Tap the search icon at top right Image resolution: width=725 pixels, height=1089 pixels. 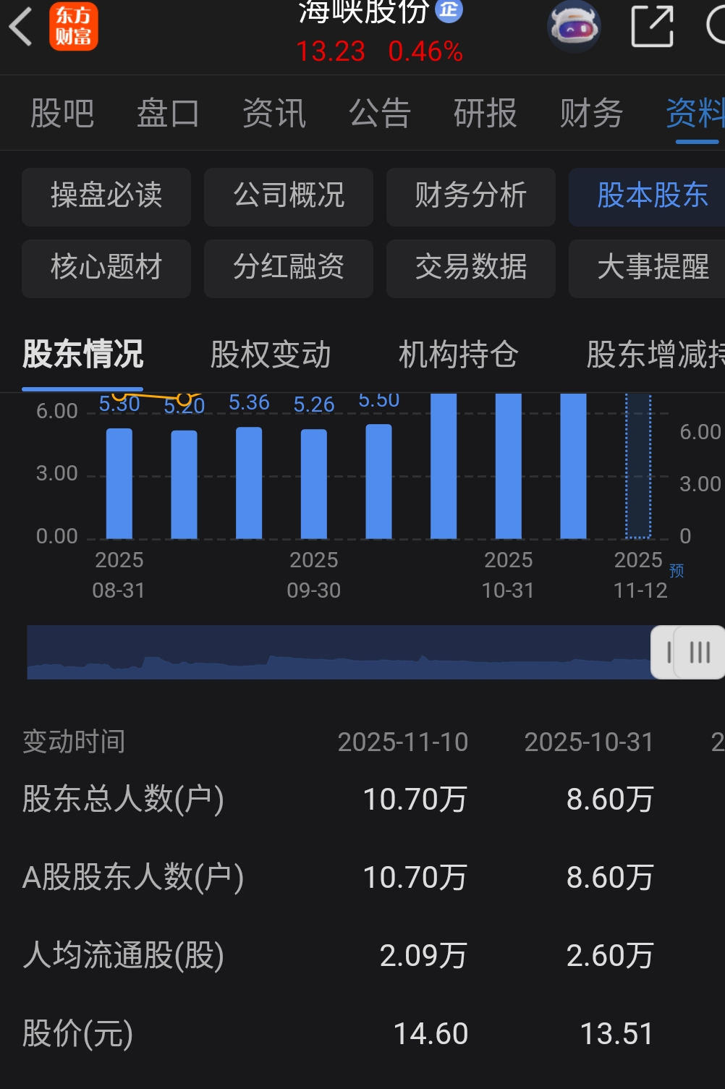click(716, 26)
